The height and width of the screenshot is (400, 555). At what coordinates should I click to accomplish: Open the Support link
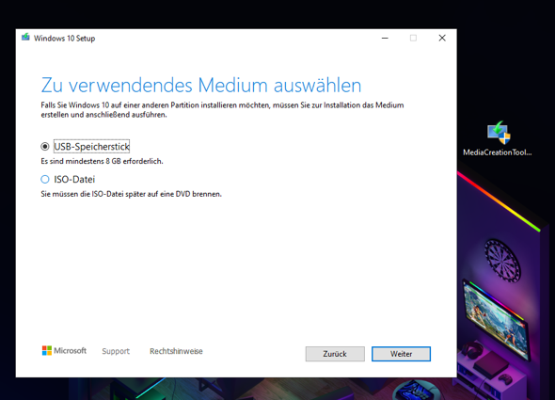click(x=116, y=351)
